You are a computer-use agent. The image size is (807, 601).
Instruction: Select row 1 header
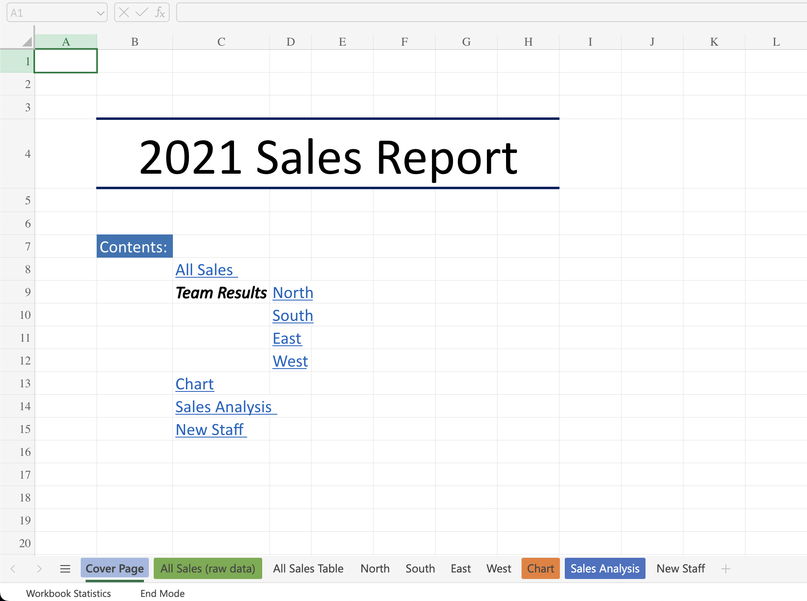coord(17,61)
